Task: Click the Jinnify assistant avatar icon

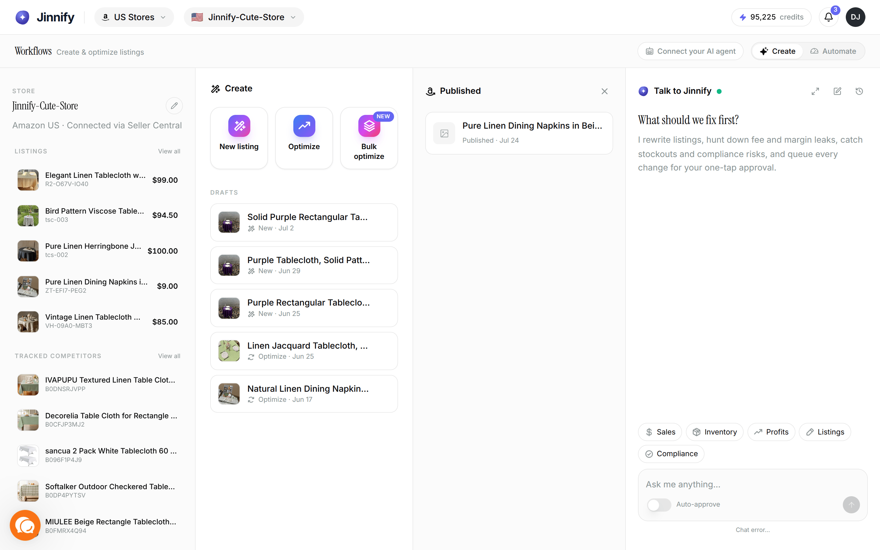Action: pyautogui.click(x=643, y=91)
